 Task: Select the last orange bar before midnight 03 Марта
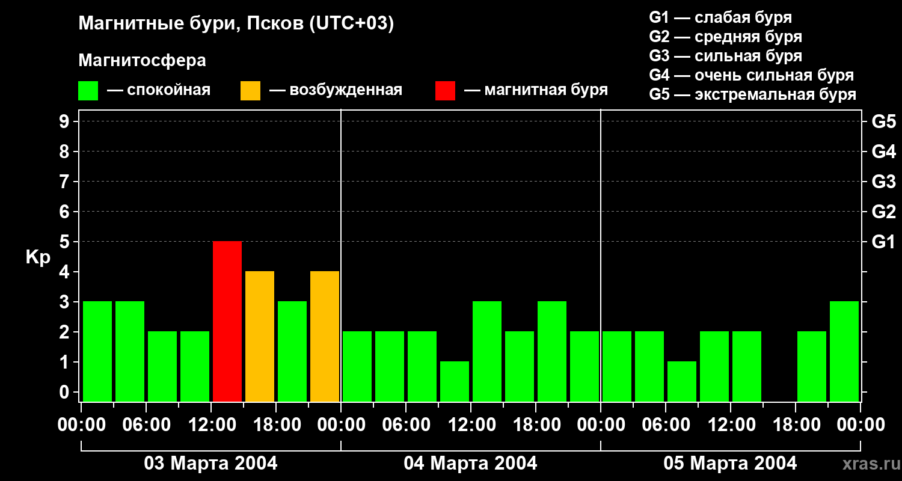(325, 336)
